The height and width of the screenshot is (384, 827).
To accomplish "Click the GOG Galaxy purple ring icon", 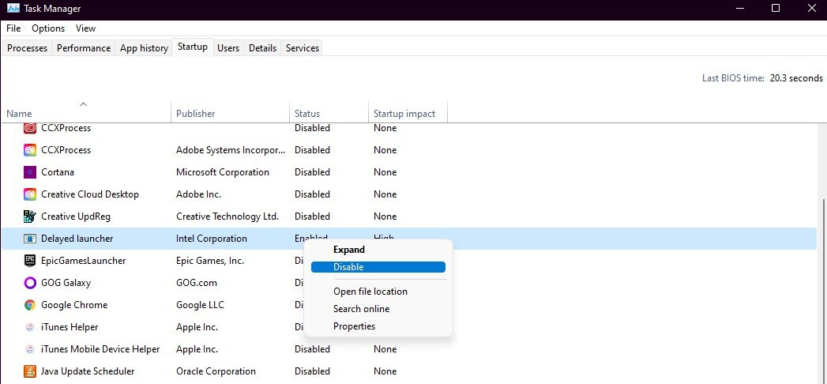I will coord(30,283).
